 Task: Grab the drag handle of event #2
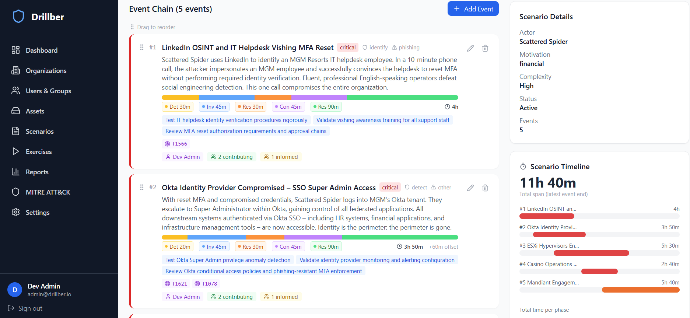click(142, 188)
